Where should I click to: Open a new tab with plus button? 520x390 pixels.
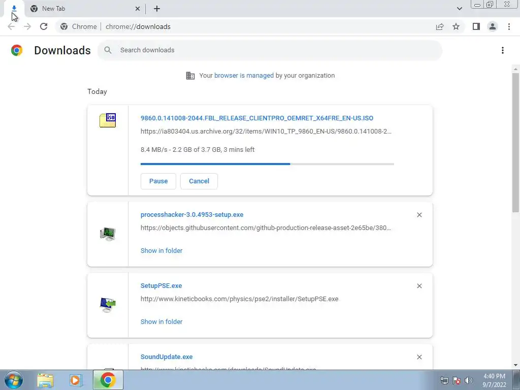157,9
